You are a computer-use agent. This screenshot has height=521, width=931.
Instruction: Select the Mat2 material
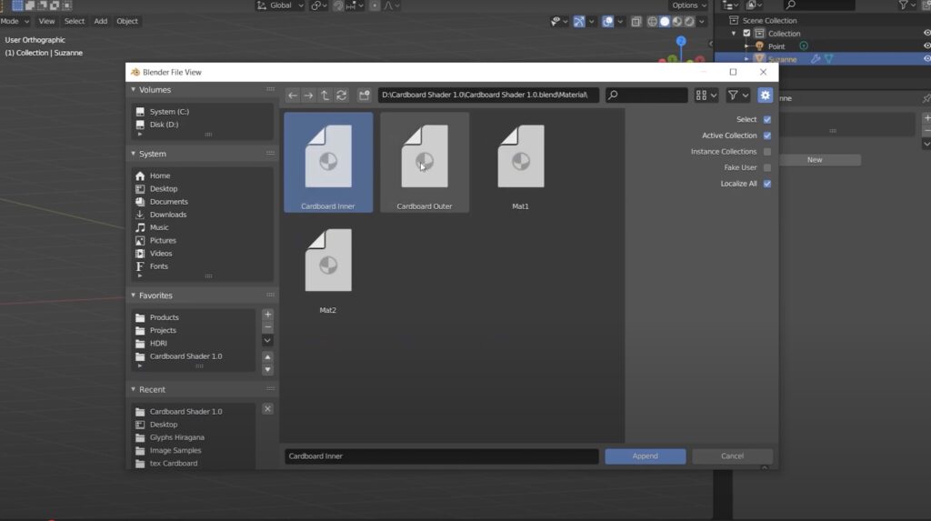pyautogui.click(x=328, y=266)
